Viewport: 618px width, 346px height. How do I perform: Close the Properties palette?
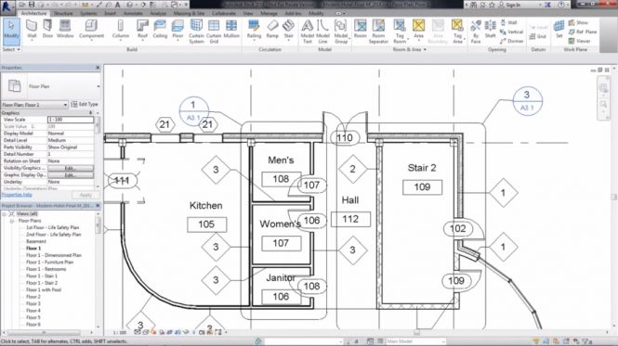tap(98, 68)
